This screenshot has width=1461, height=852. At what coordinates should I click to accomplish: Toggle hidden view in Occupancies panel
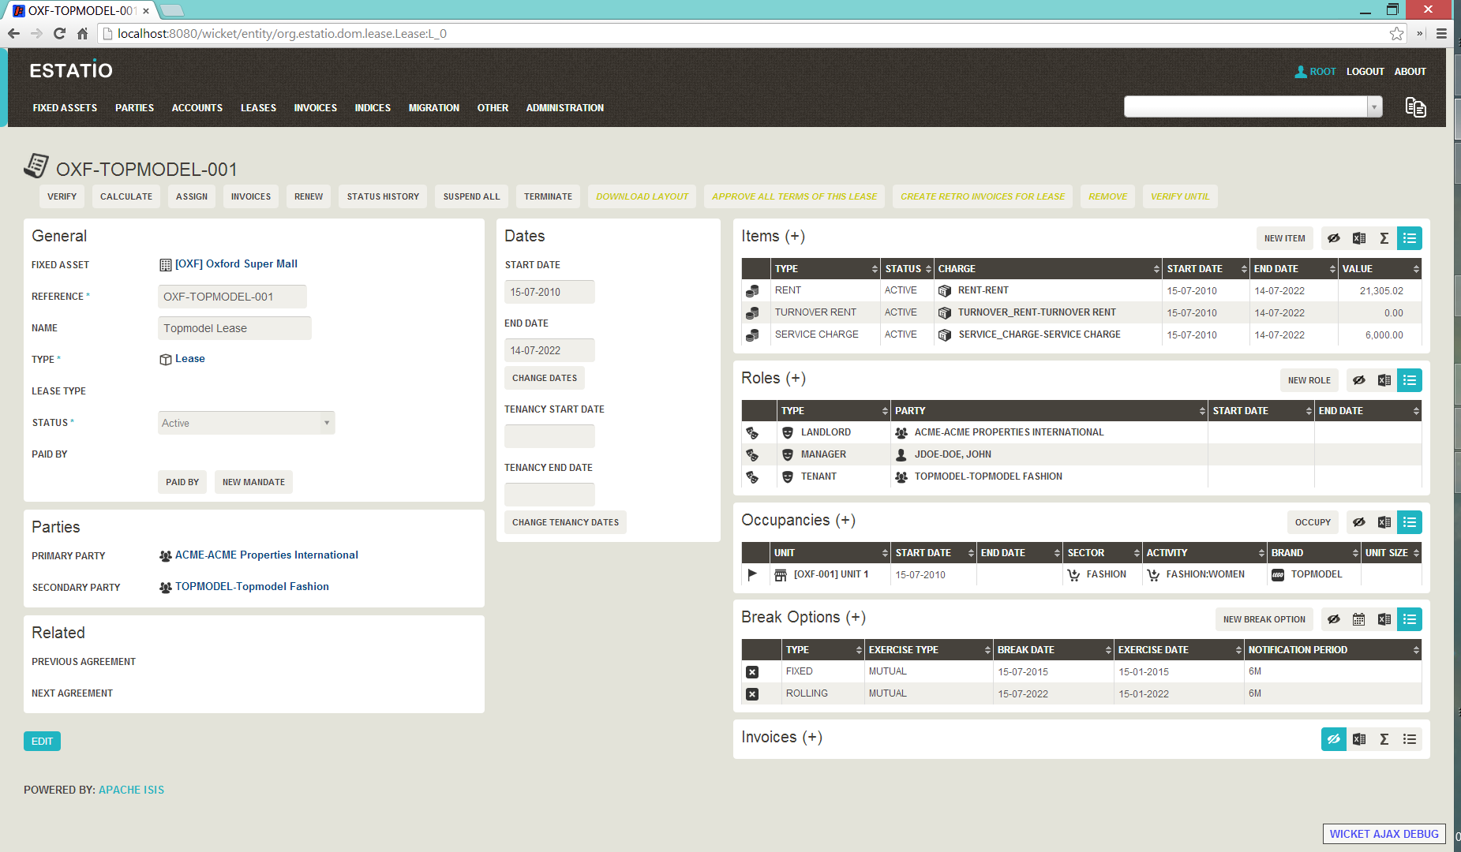tap(1358, 522)
